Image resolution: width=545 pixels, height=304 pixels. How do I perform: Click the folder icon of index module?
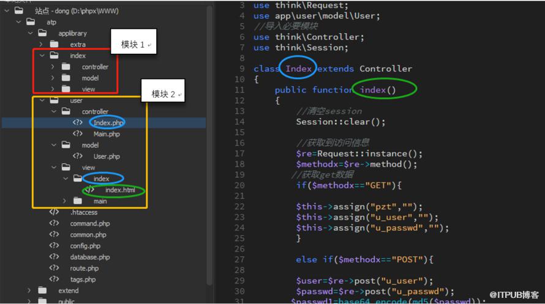(55, 55)
